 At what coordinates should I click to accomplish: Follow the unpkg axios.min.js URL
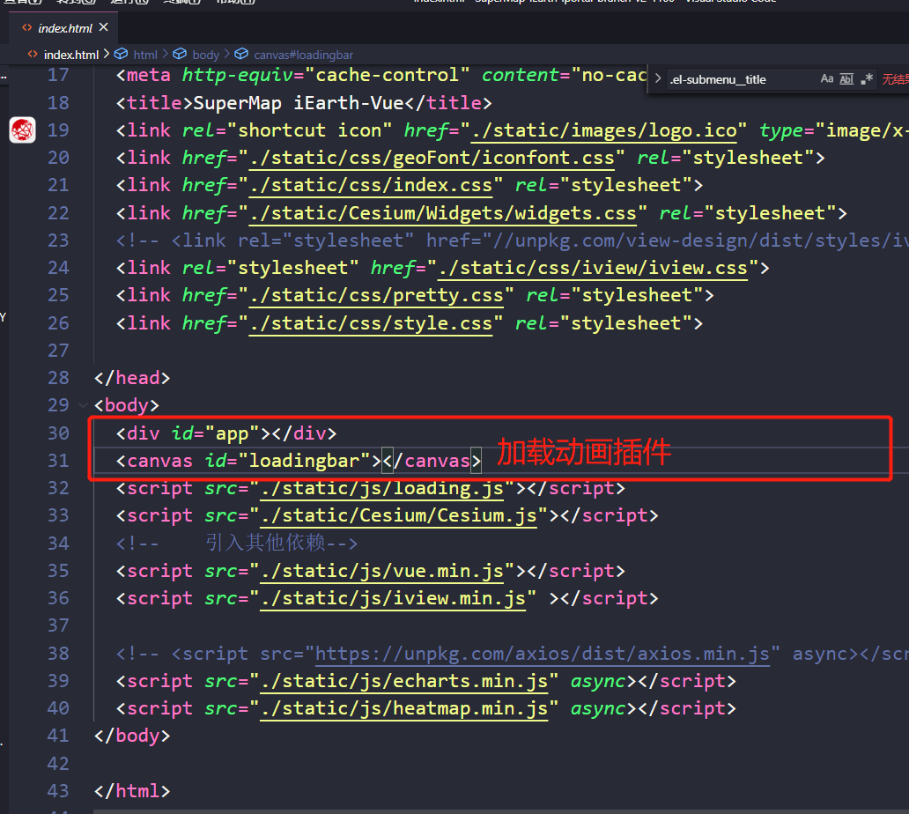pos(543,654)
